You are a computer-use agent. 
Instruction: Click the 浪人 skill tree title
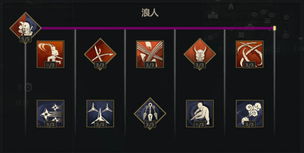[150, 13]
